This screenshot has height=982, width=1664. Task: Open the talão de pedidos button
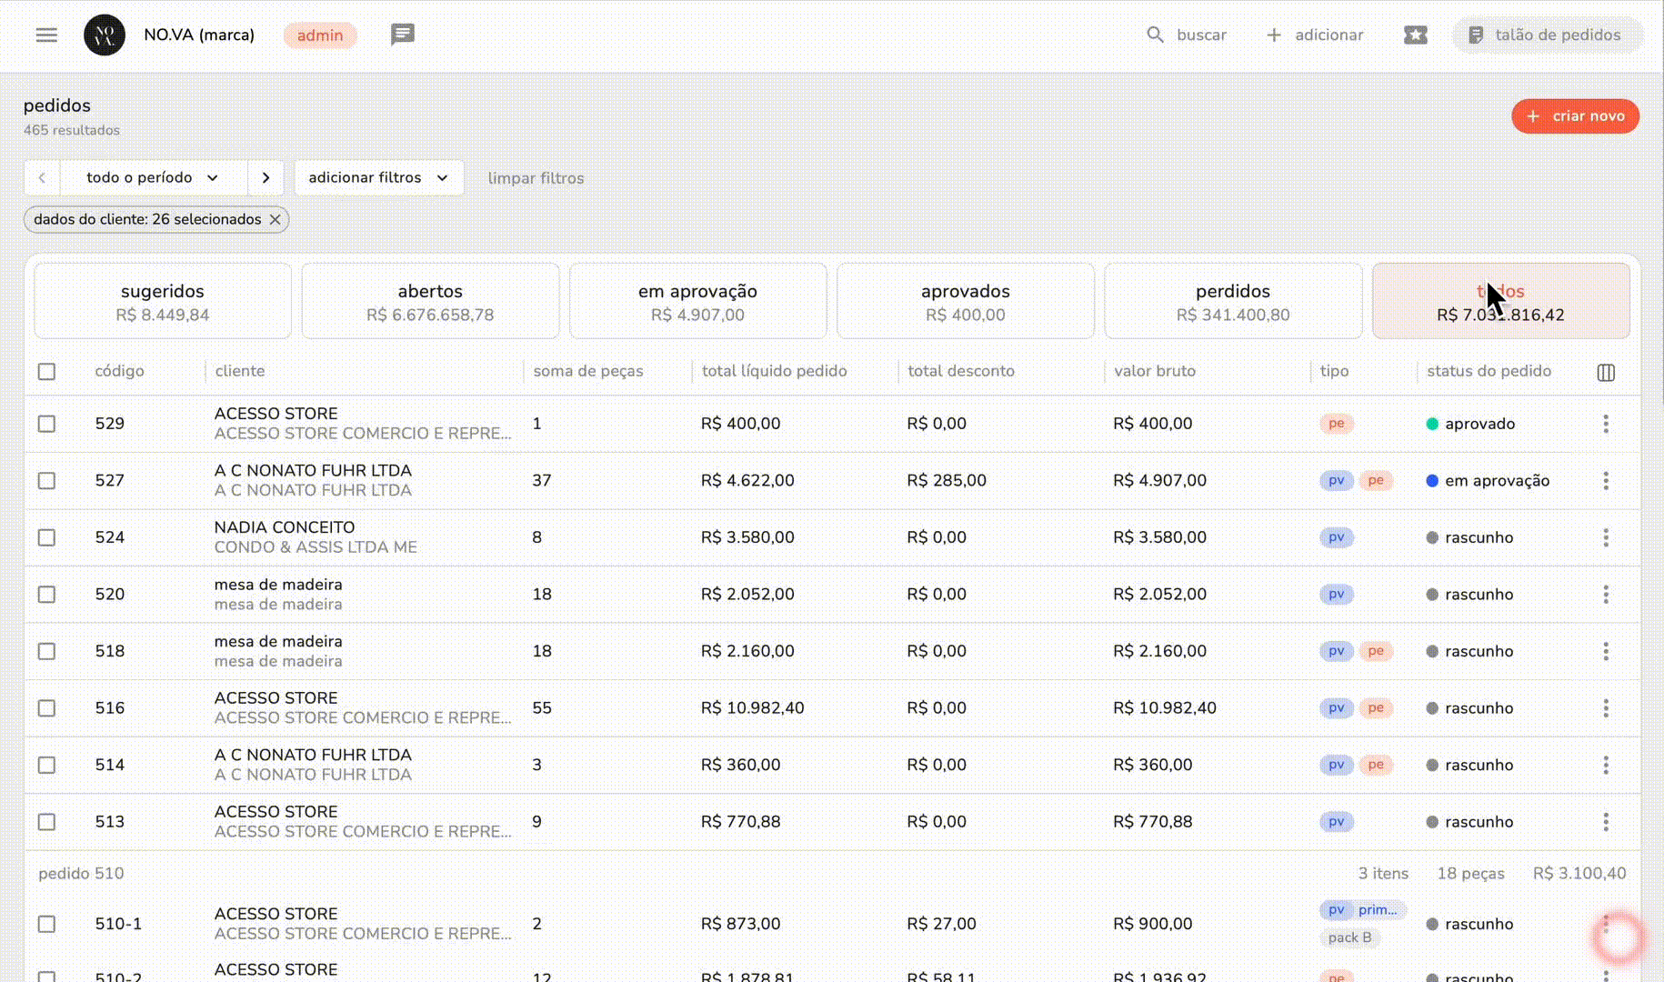(1546, 35)
